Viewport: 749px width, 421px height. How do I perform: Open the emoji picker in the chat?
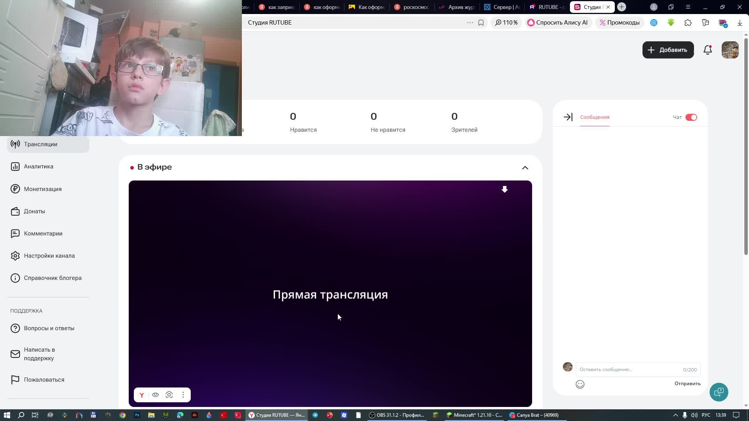pos(580,384)
